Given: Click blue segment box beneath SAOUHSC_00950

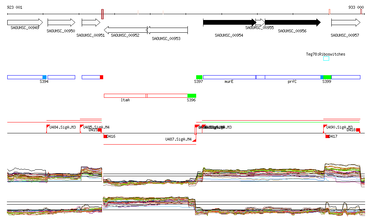Looking at the screenshot, I should 61,77.
